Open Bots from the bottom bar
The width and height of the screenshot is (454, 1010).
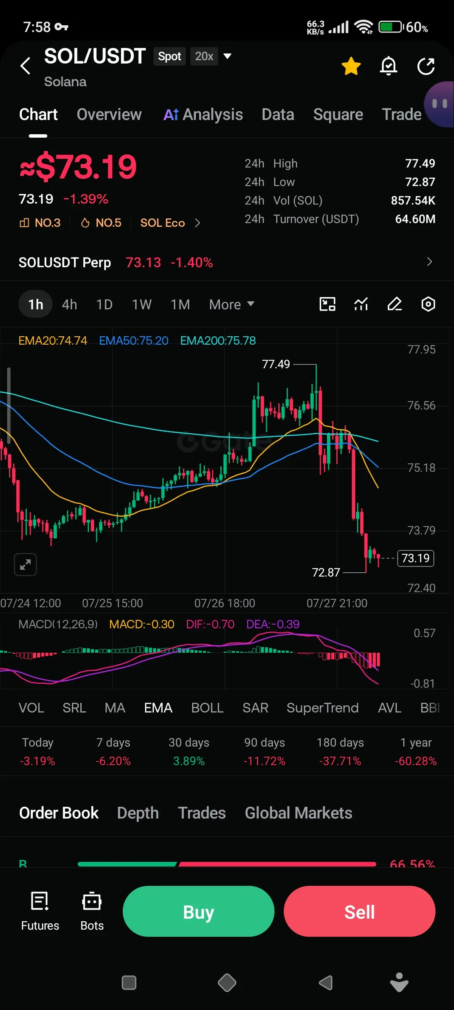(x=92, y=911)
